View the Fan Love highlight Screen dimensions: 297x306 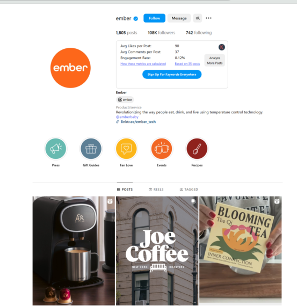[x=126, y=149]
